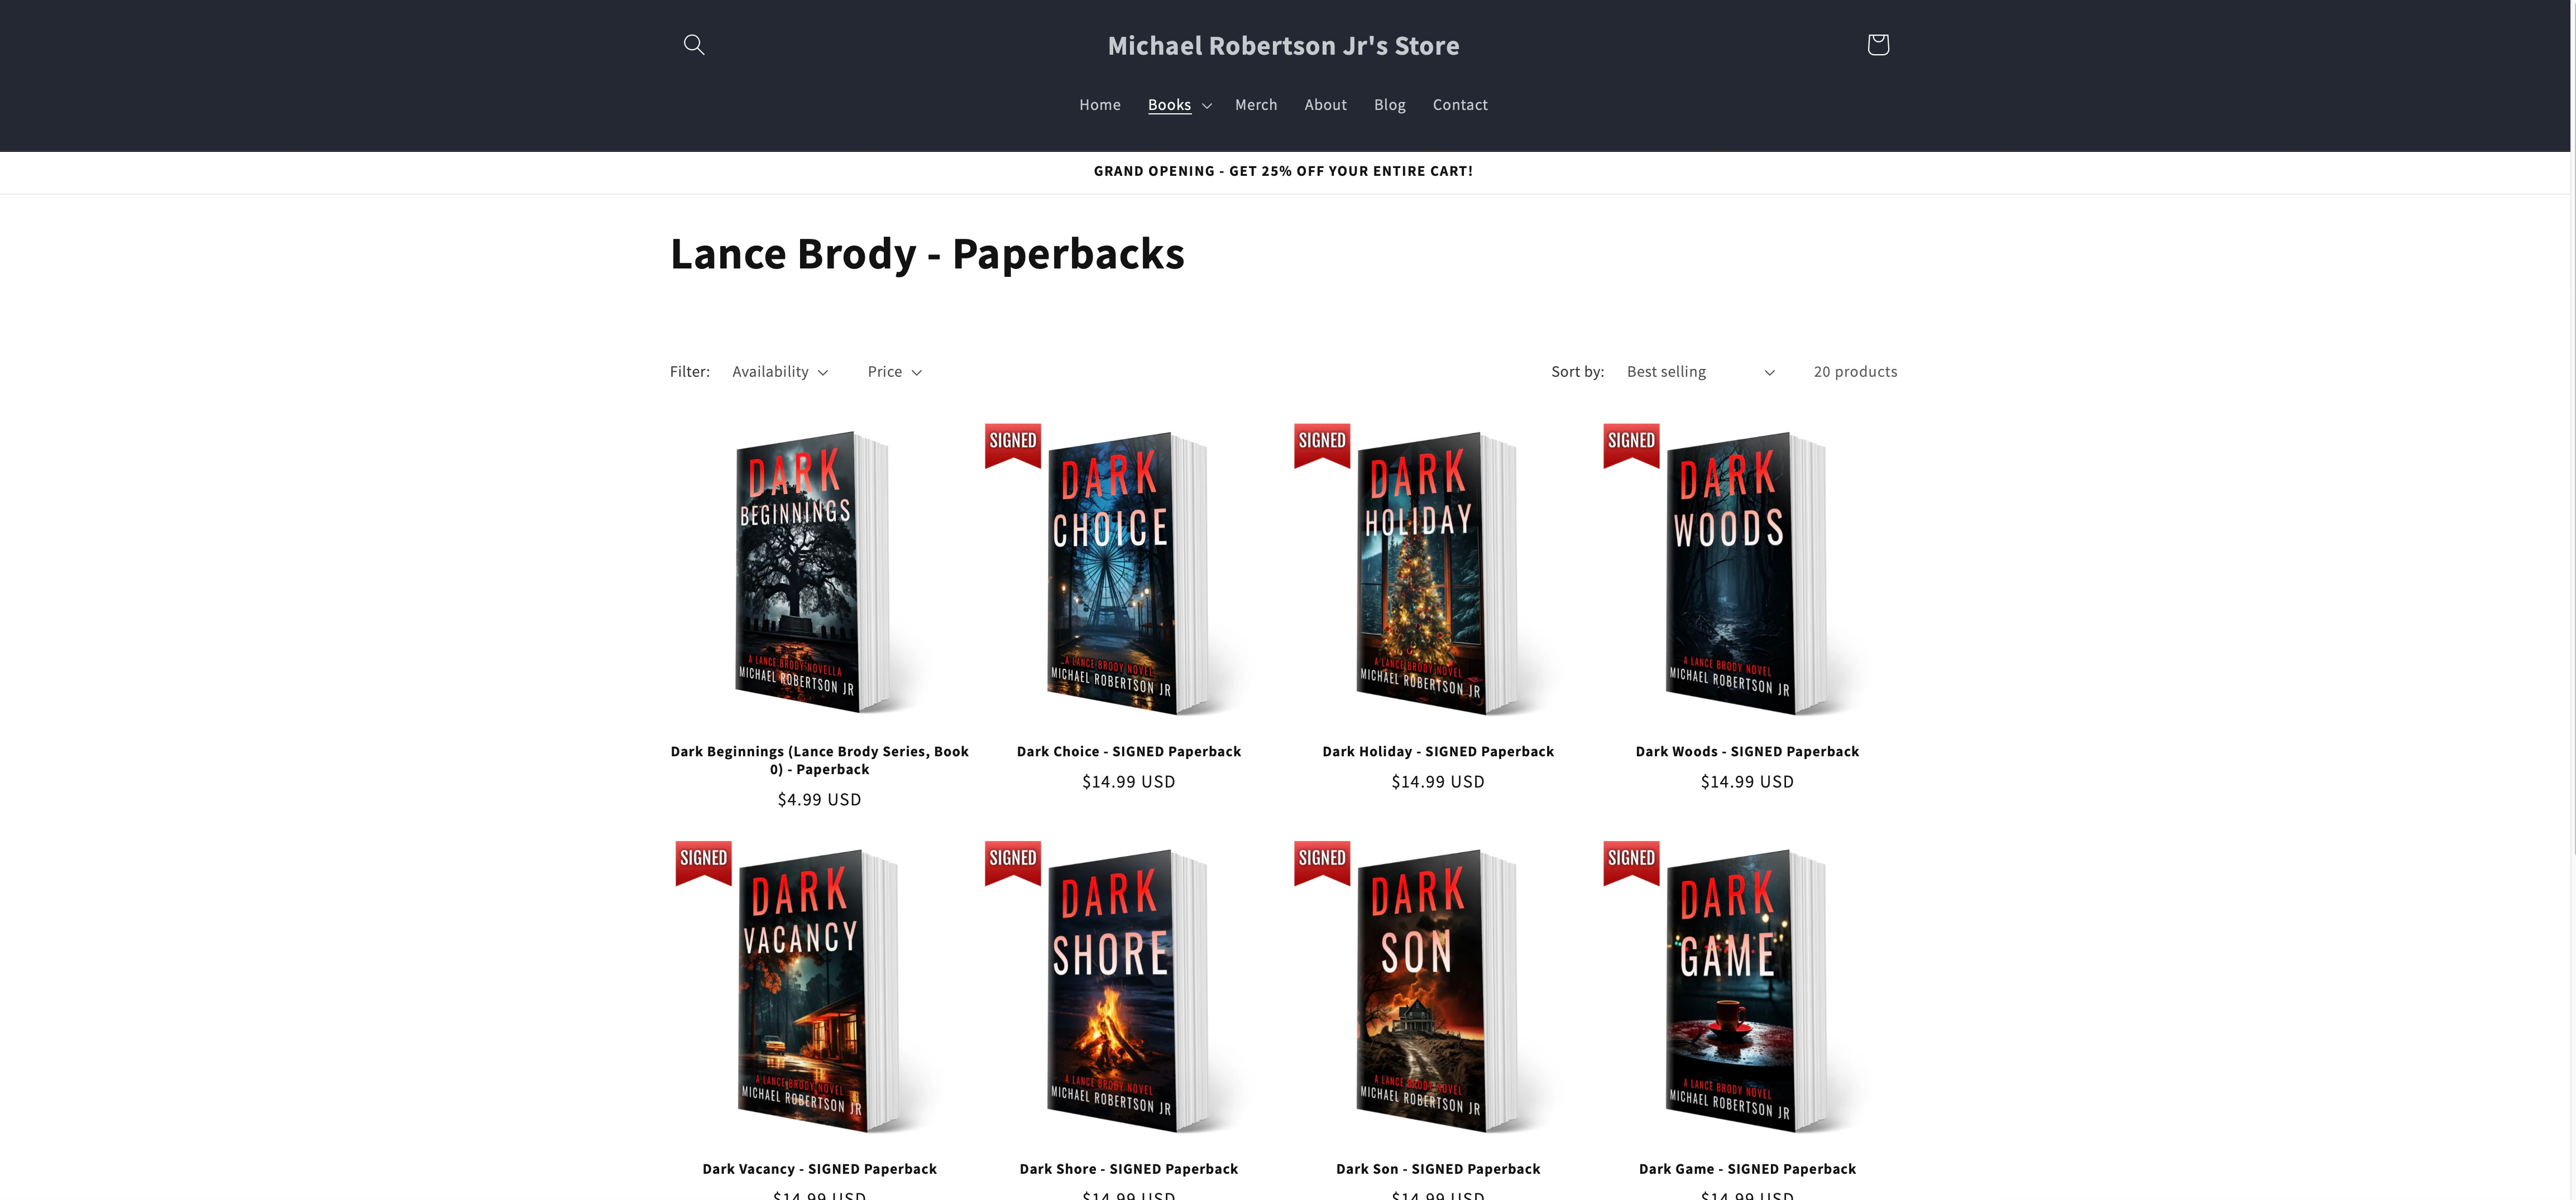
Task: Select the Dark Holiday book cover
Action: pyautogui.click(x=1437, y=573)
